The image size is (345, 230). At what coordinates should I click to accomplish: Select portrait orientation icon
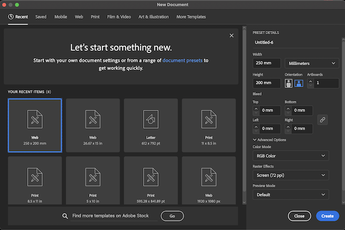point(288,83)
